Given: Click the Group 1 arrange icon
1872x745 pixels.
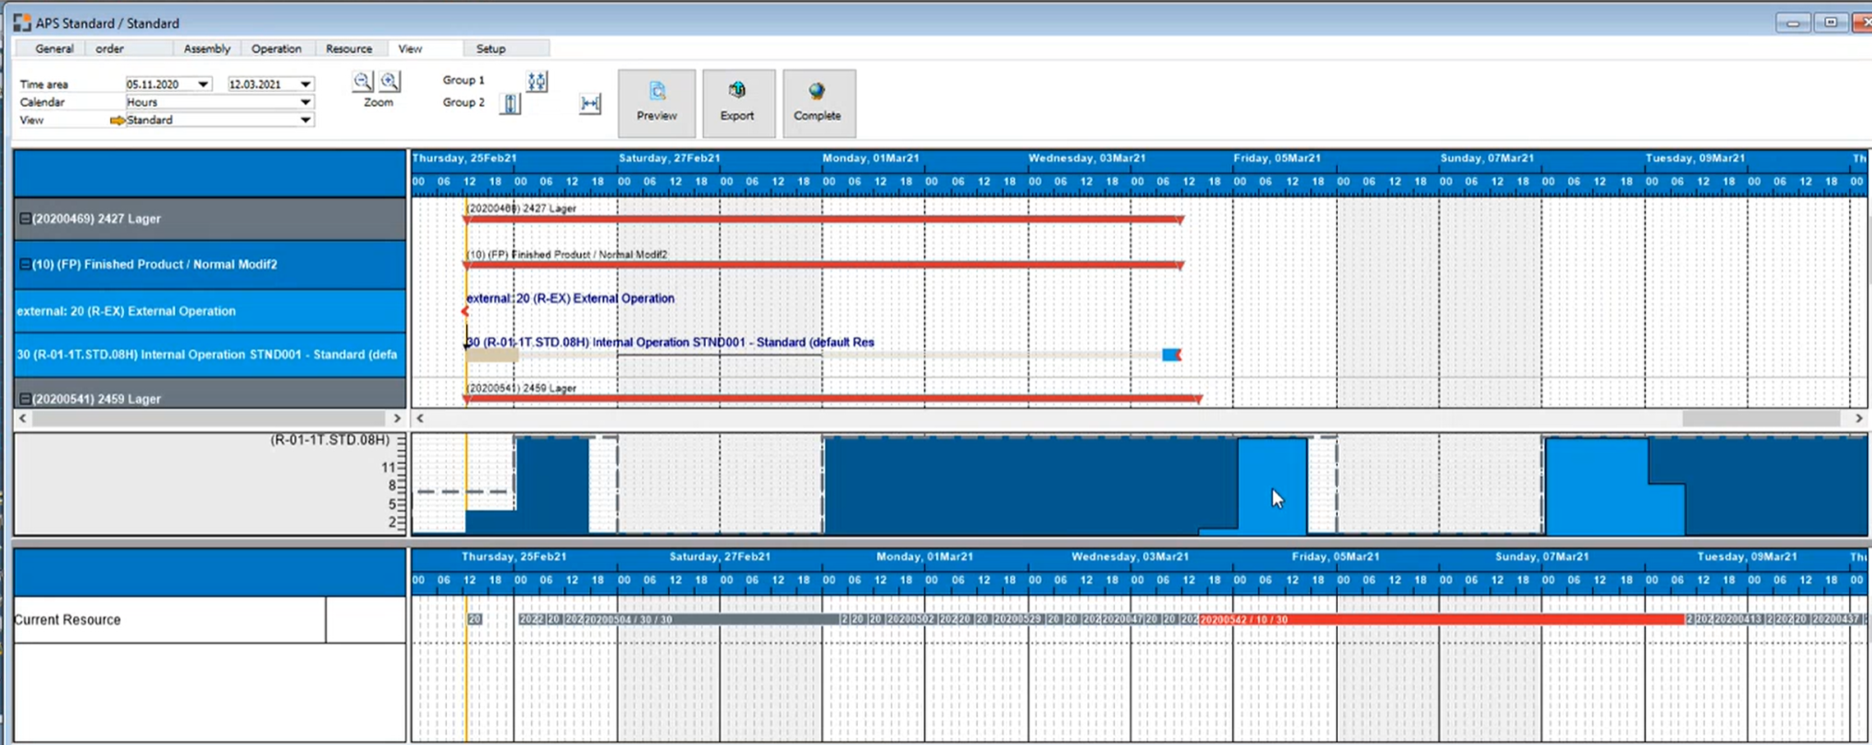Looking at the screenshot, I should pos(537,81).
